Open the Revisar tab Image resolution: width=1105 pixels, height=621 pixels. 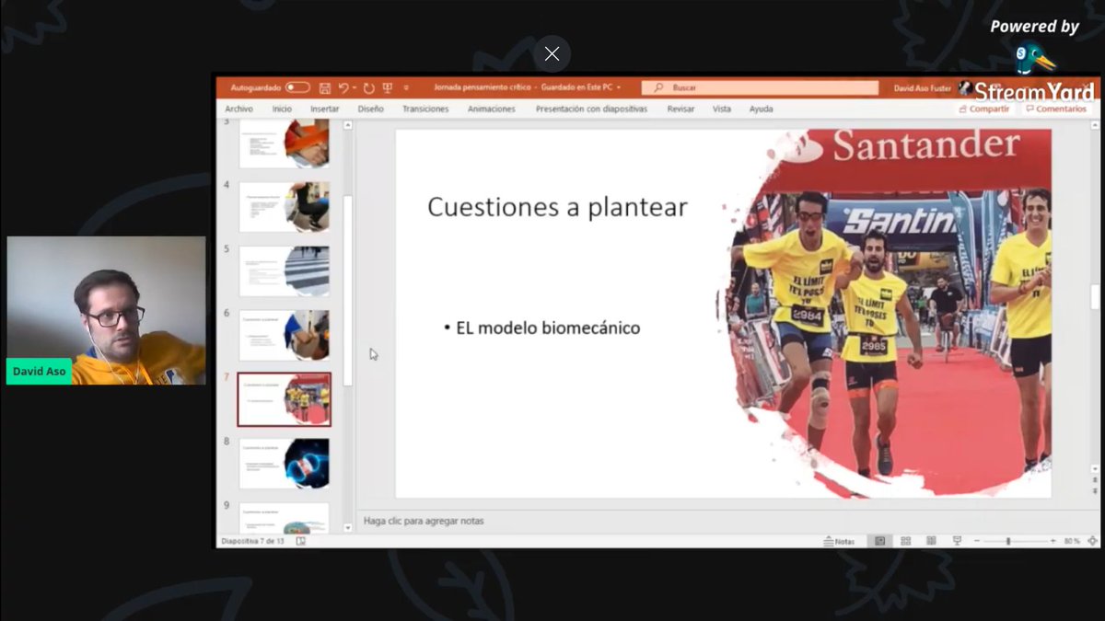[680, 109]
